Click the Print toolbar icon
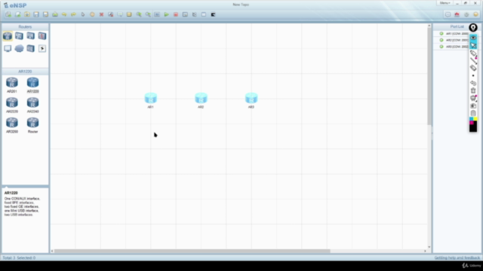The height and width of the screenshot is (271, 483). point(55,14)
